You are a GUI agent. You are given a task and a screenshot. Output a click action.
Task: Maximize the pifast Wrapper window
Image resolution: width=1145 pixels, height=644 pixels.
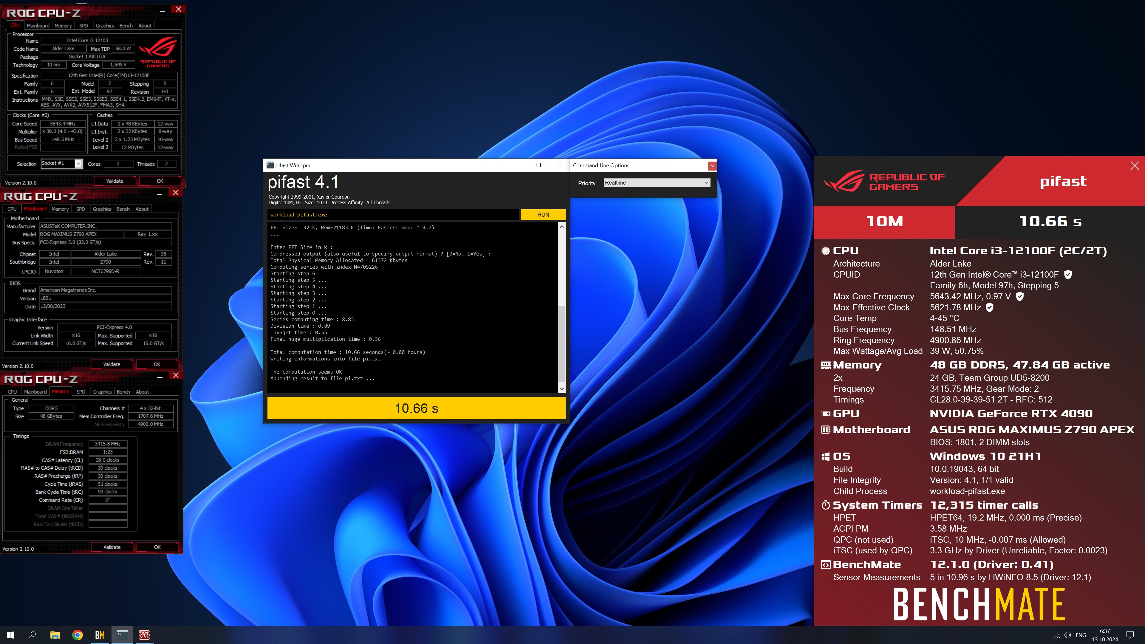point(538,165)
